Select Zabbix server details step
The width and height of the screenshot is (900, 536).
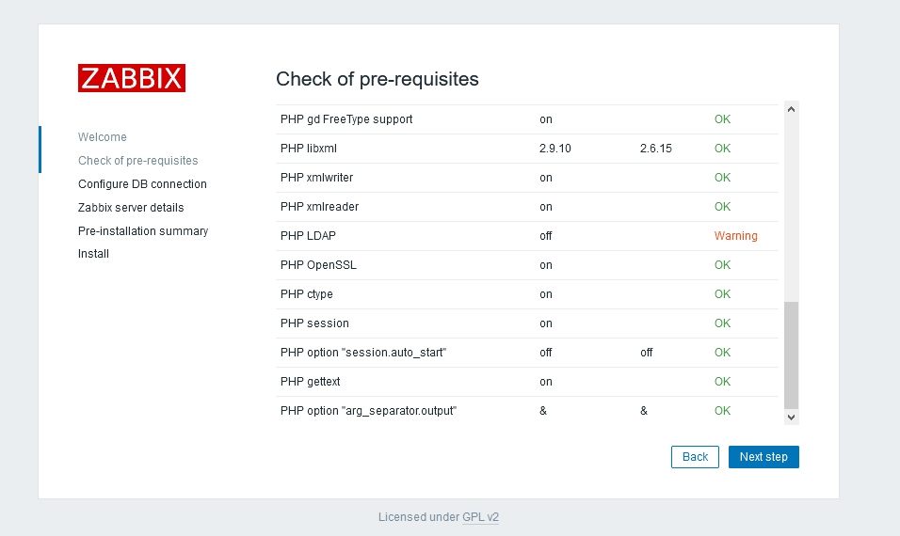[131, 208]
